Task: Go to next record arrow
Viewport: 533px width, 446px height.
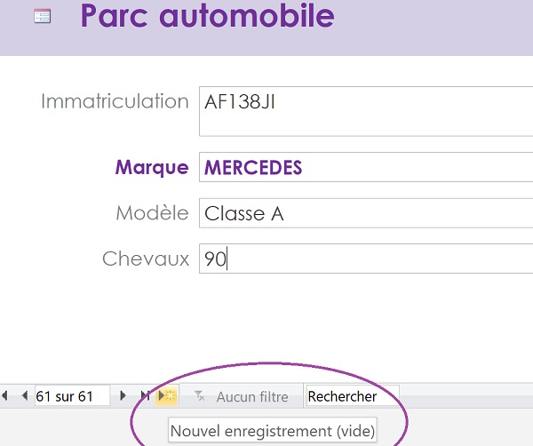Action: pyautogui.click(x=123, y=395)
